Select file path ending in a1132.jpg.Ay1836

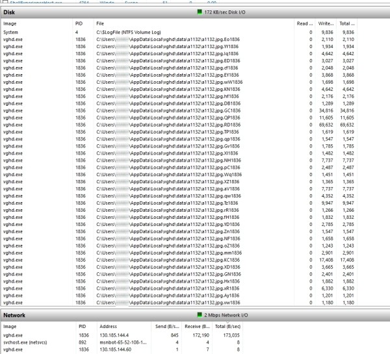pyautogui.click(x=168, y=296)
